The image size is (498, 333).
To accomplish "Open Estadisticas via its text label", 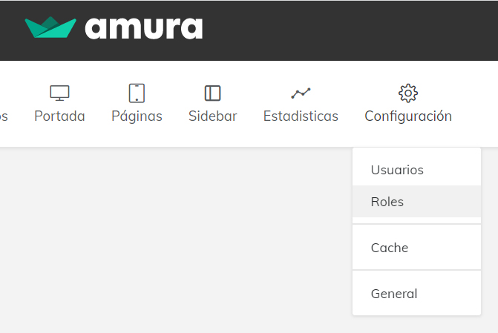I will [301, 116].
